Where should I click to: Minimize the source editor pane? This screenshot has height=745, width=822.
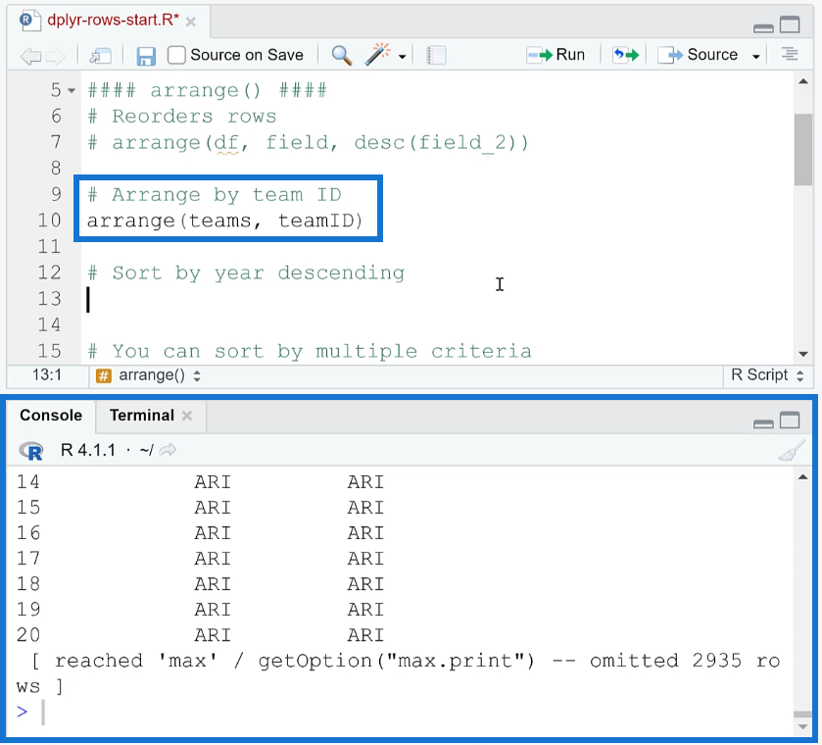pos(763,27)
